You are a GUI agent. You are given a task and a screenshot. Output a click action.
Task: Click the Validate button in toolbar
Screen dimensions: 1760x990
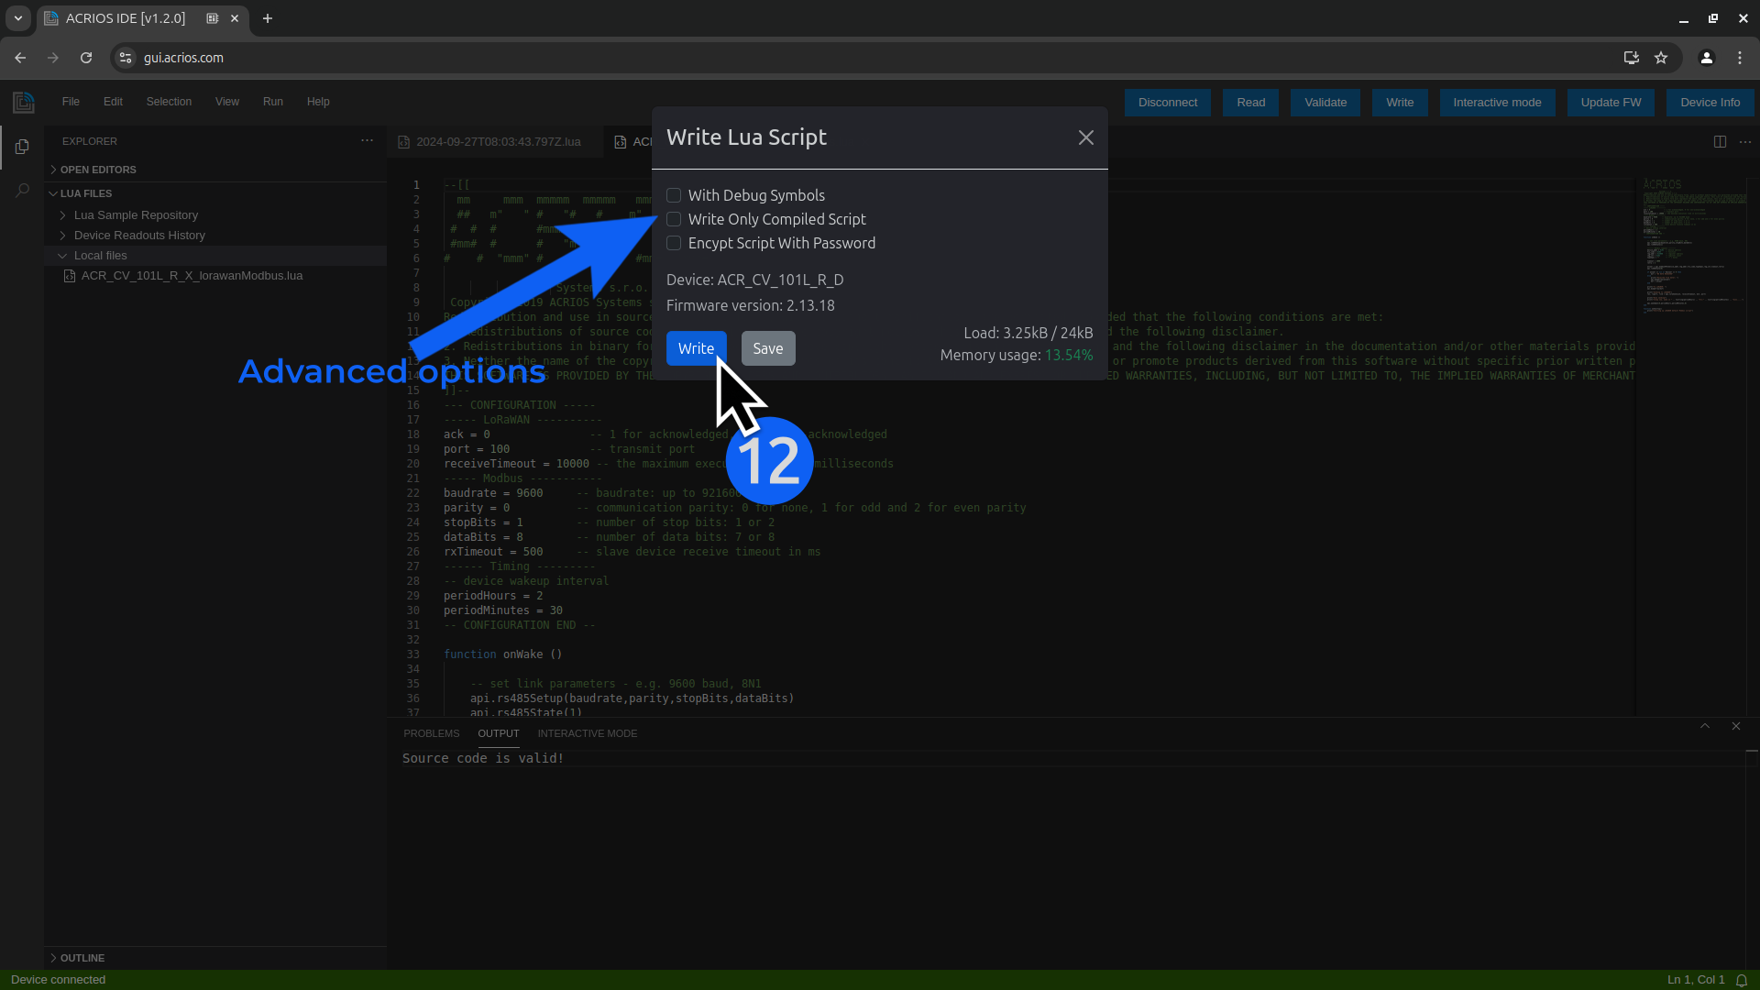(x=1325, y=102)
